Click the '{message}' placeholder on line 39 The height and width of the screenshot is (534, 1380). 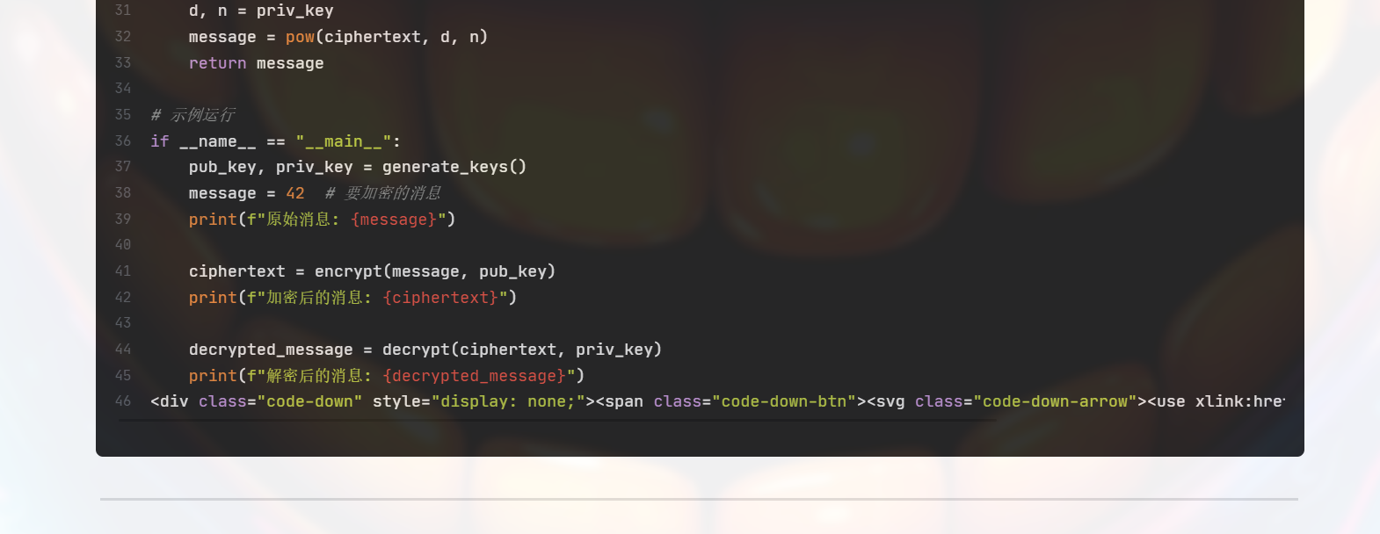(x=393, y=220)
